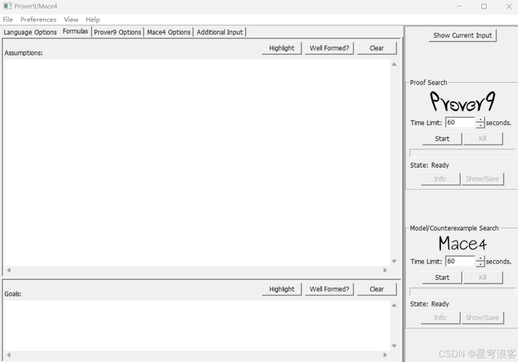Image resolution: width=518 pixels, height=362 pixels.
Task: Check Well Formed? for Assumptions
Action: pyautogui.click(x=329, y=48)
